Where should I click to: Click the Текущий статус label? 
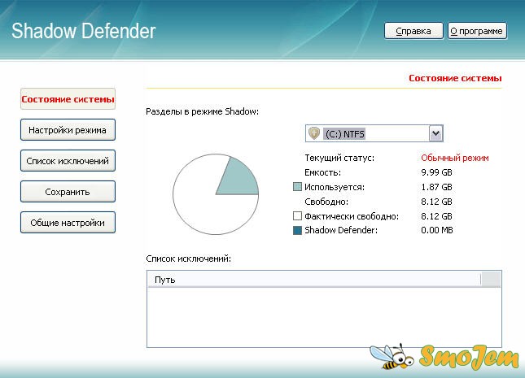click(x=339, y=158)
